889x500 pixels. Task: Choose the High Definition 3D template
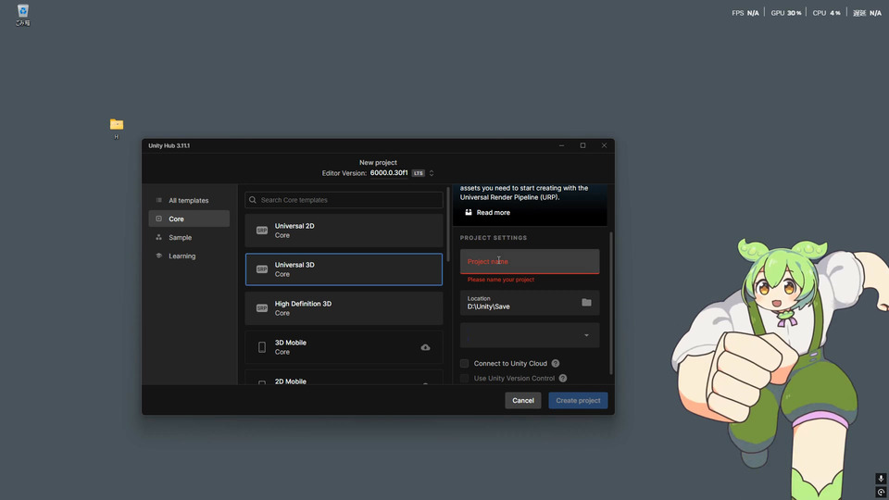[x=344, y=308]
